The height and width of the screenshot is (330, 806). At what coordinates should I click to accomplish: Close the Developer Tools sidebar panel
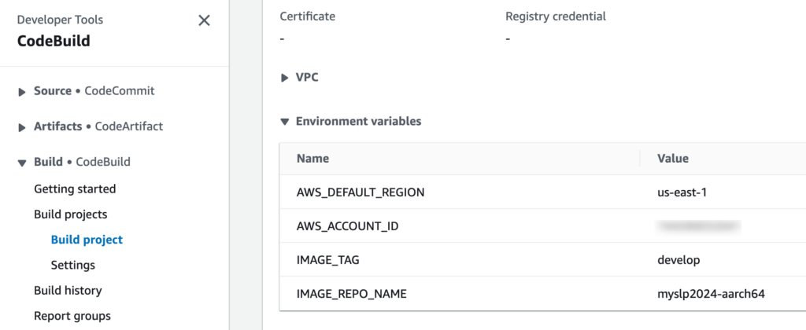pyautogui.click(x=204, y=21)
